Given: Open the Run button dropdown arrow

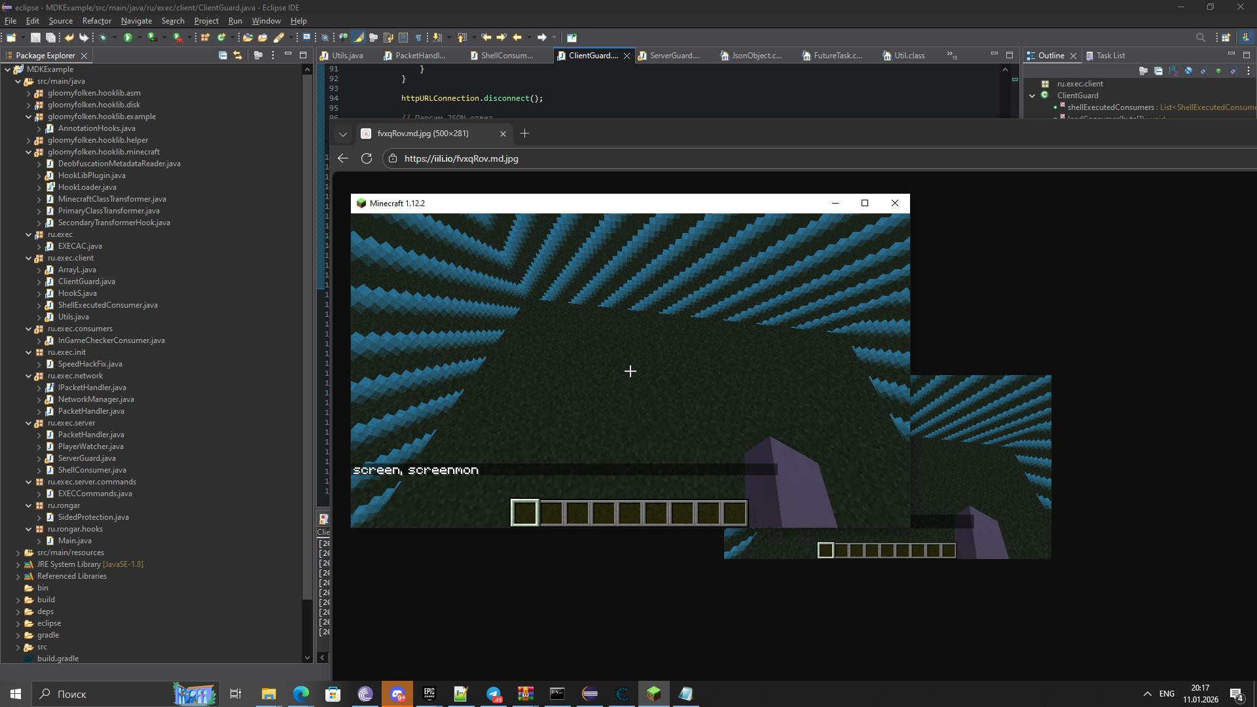Looking at the screenshot, I should (139, 38).
